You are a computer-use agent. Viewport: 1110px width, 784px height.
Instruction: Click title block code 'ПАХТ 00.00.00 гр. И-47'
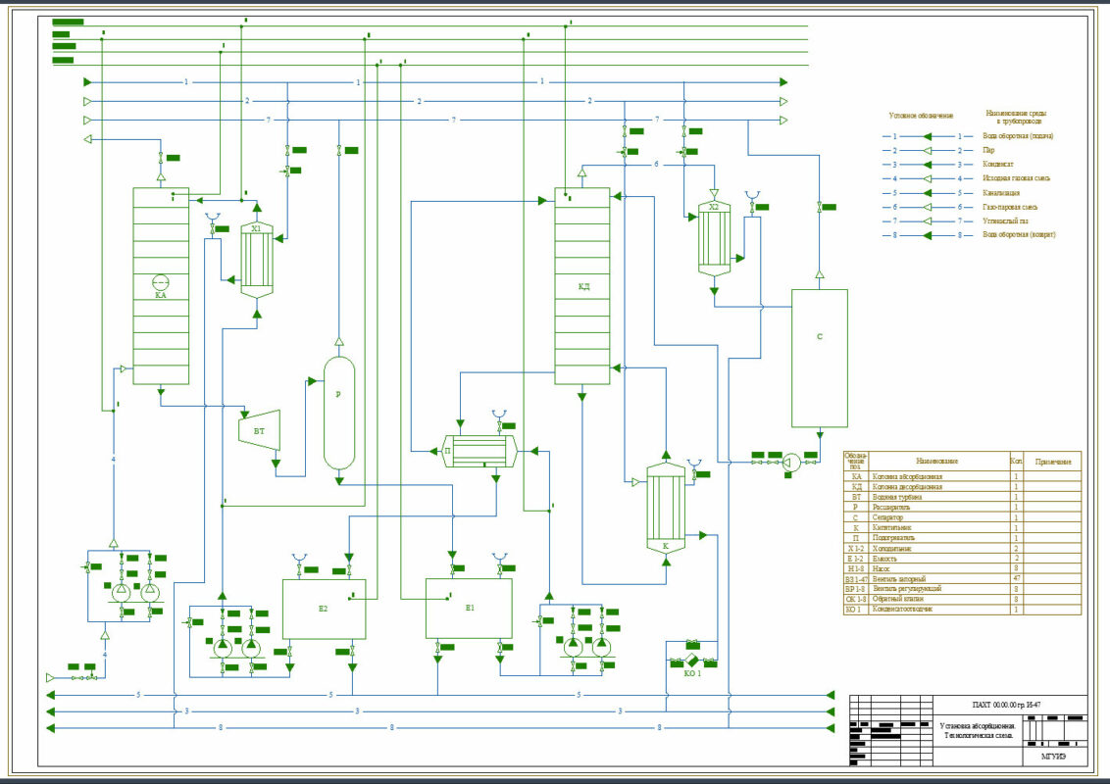pos(1007,706)
